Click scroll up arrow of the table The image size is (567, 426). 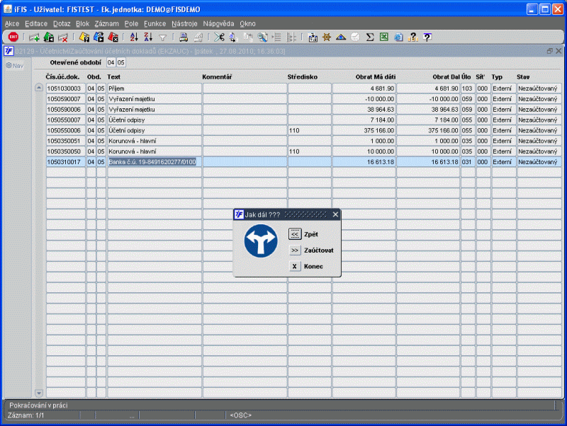point(39,88)
